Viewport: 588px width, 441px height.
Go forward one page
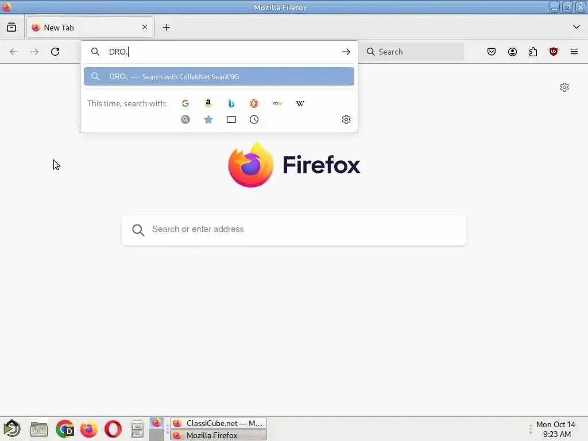[x=34, y=52]
